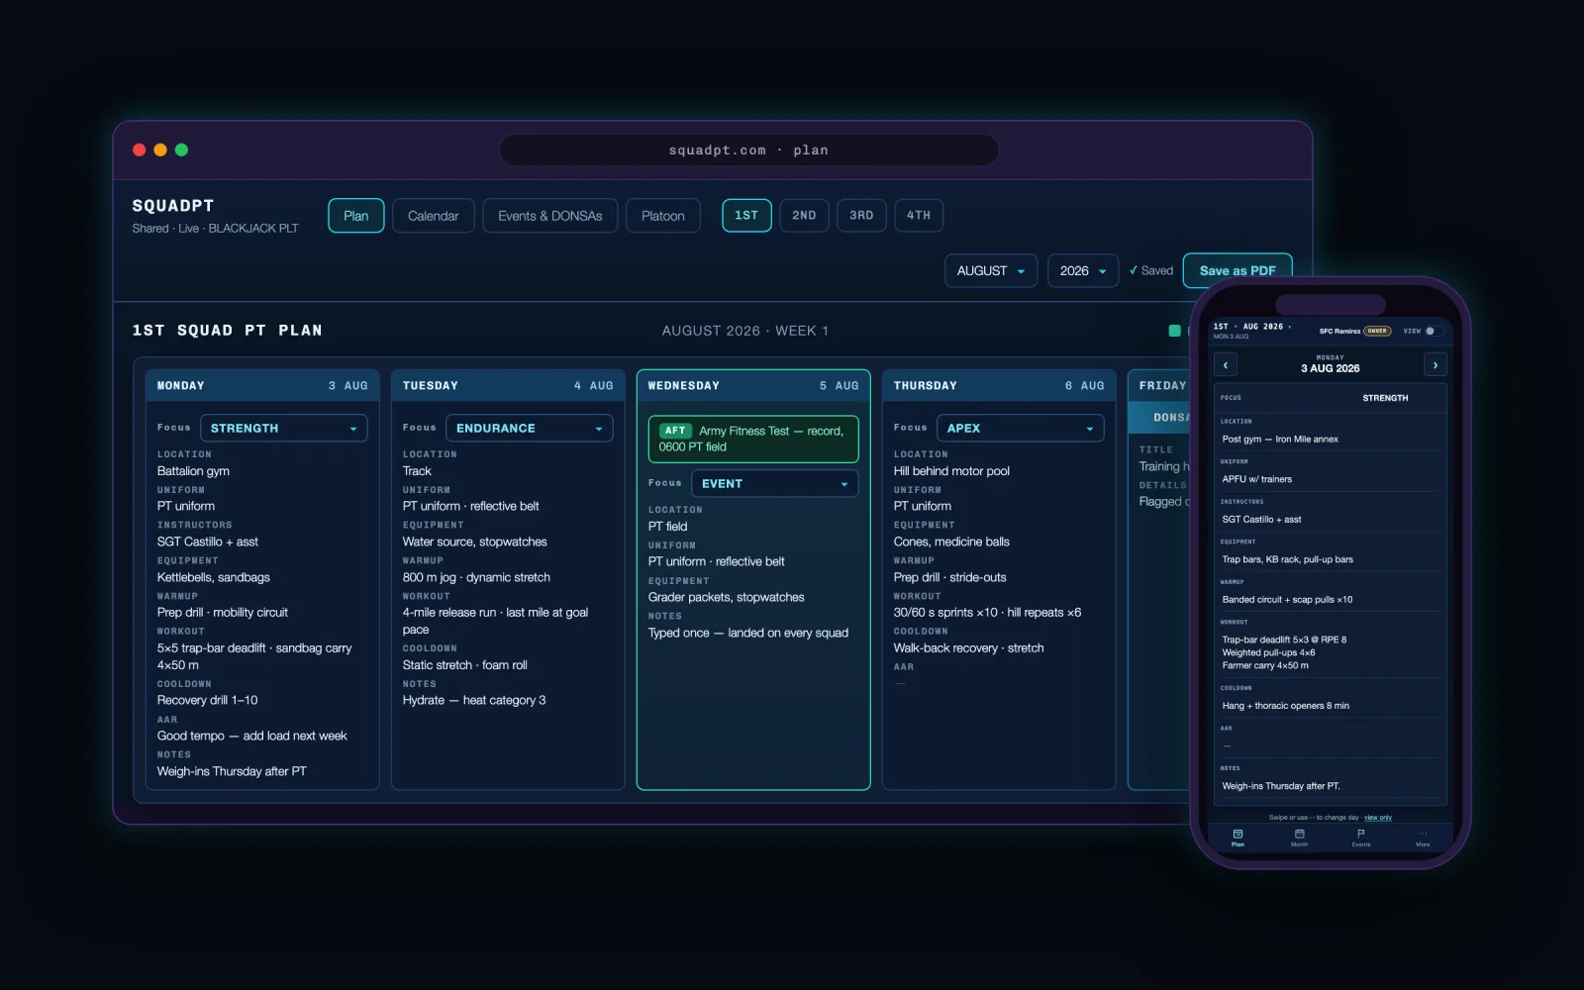
Task: Select the Wednesday 5 AUG card header
Action: (x=753, y=385)
